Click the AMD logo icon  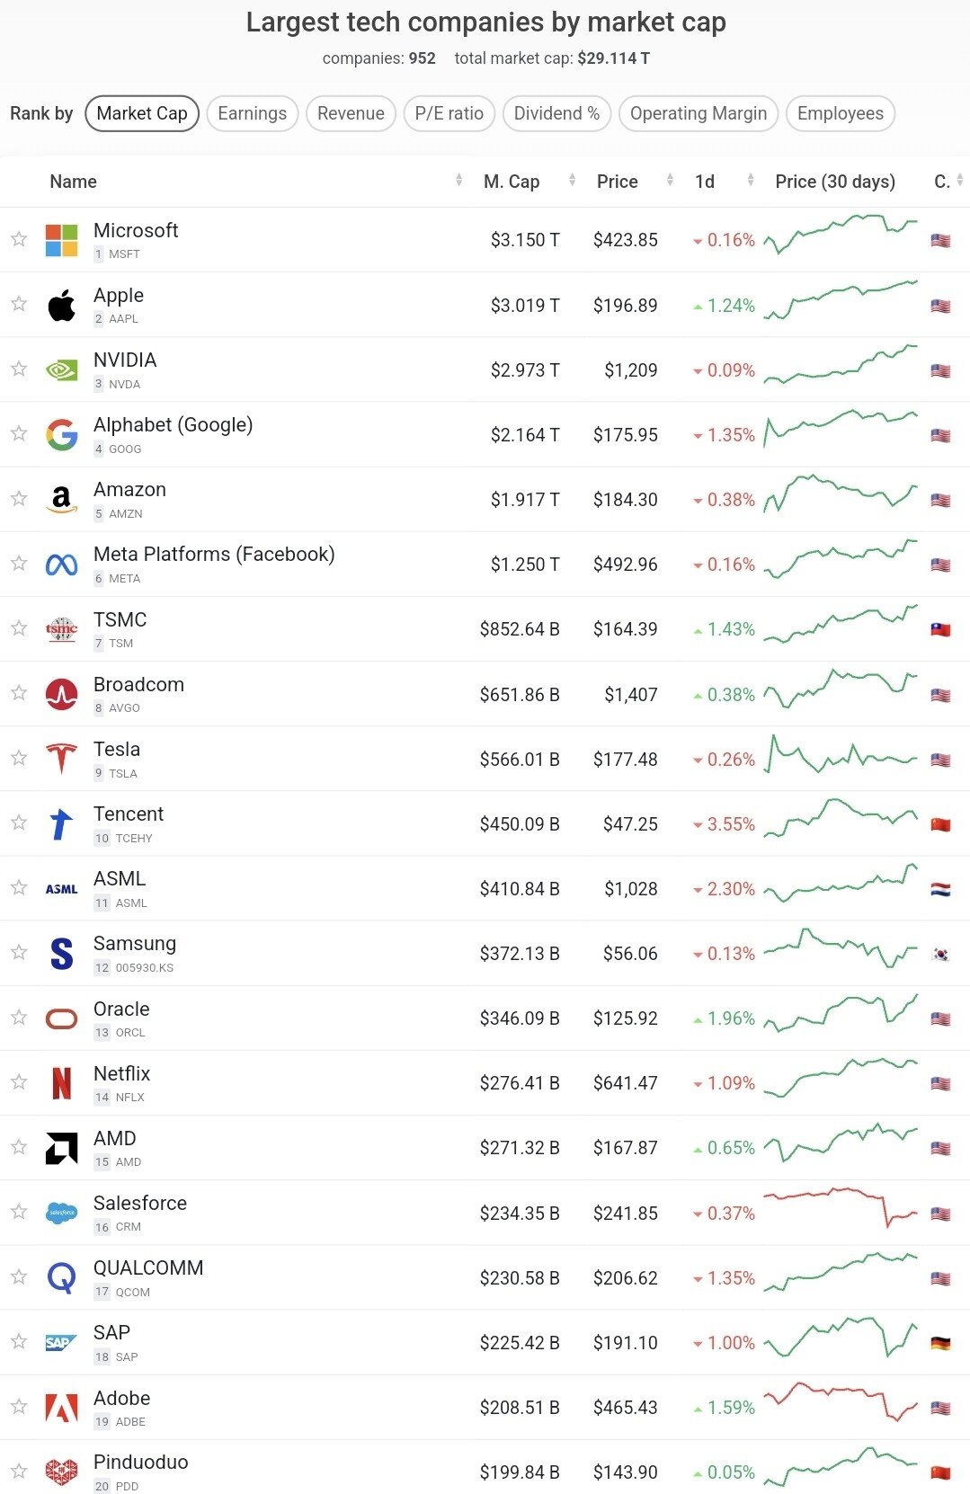point(61,1148)
